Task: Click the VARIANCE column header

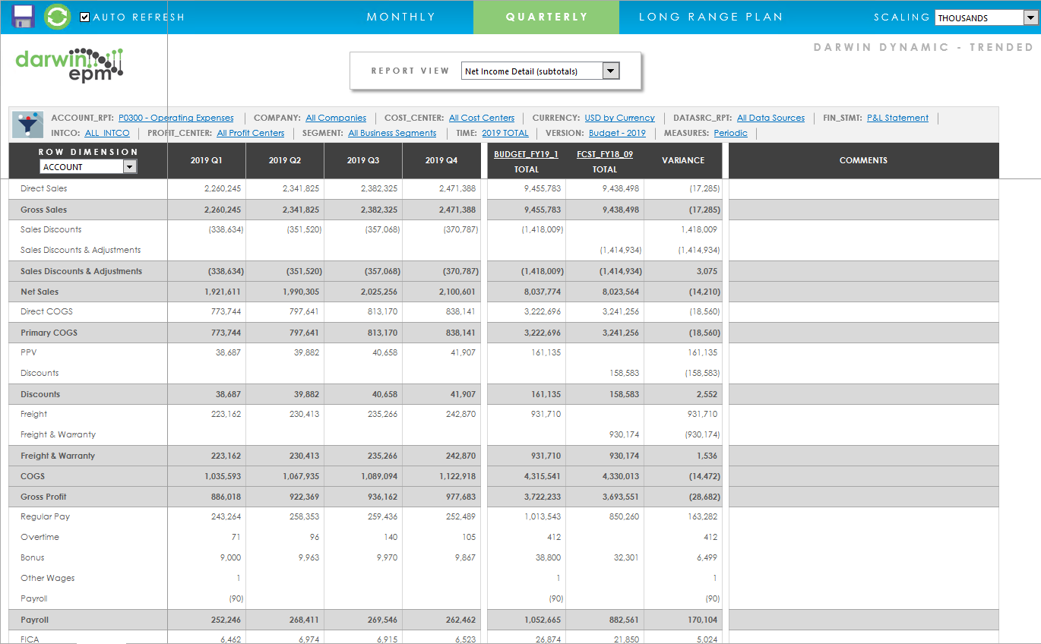Action: [683, 160]
